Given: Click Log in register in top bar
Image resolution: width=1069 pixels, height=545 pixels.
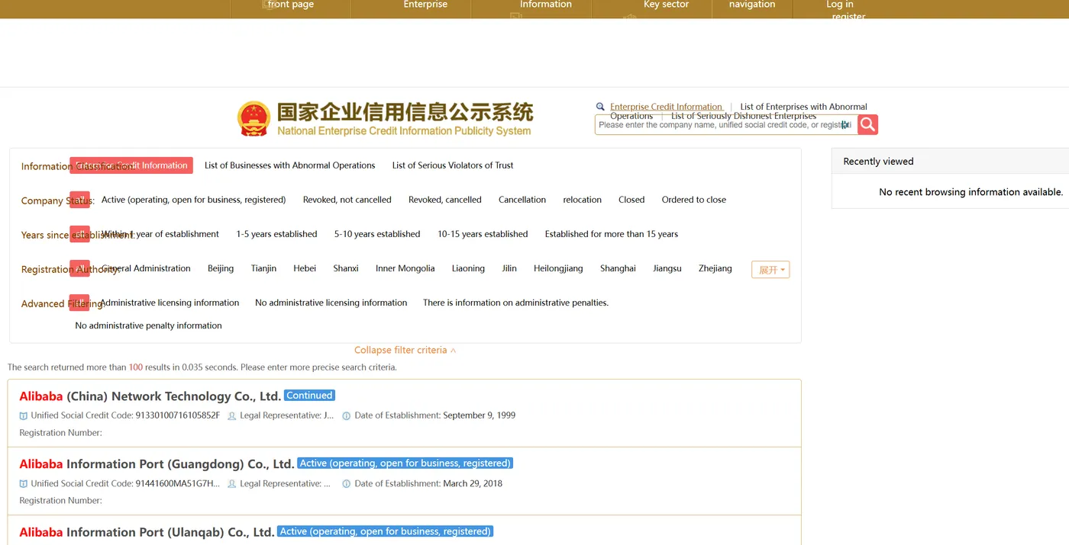Looking at the screenshot, I should [848, 10].
